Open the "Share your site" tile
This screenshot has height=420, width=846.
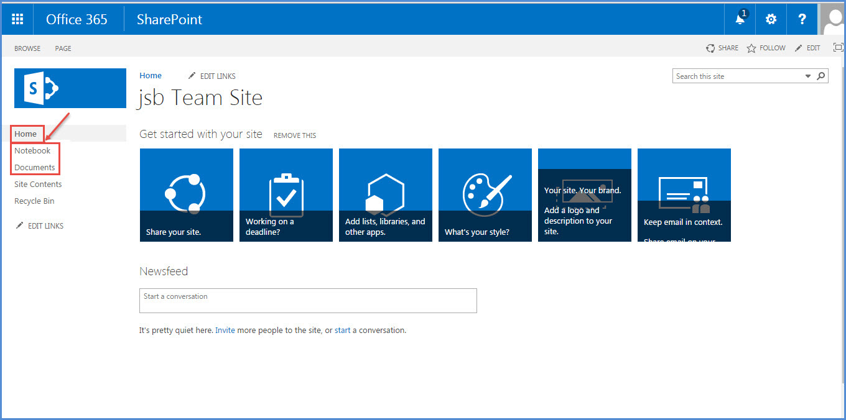(x=186, y=194)
